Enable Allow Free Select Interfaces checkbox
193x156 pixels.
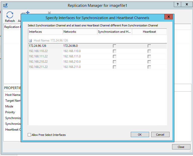pos(29,135)
